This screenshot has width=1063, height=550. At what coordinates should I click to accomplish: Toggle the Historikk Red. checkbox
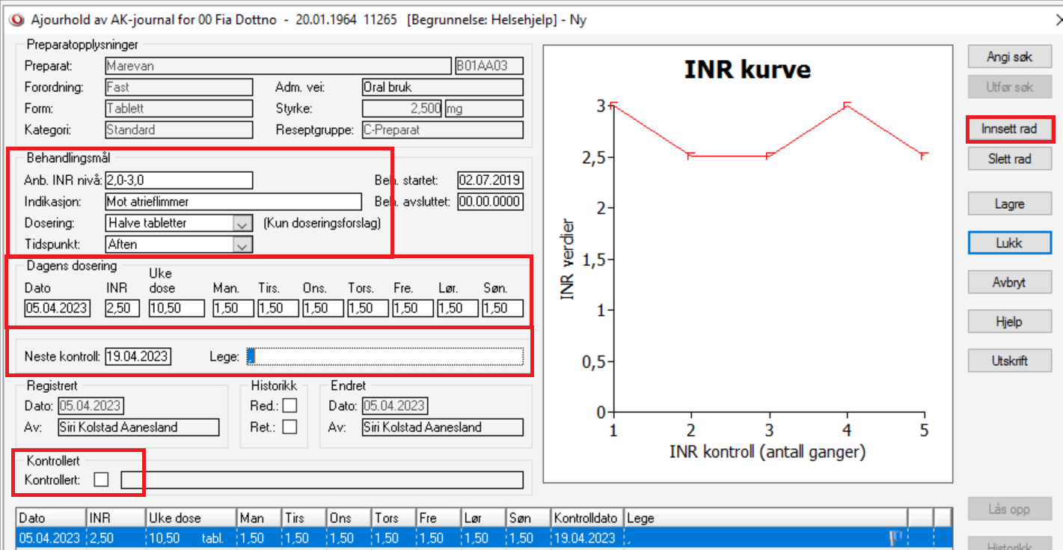pos(290,406)
